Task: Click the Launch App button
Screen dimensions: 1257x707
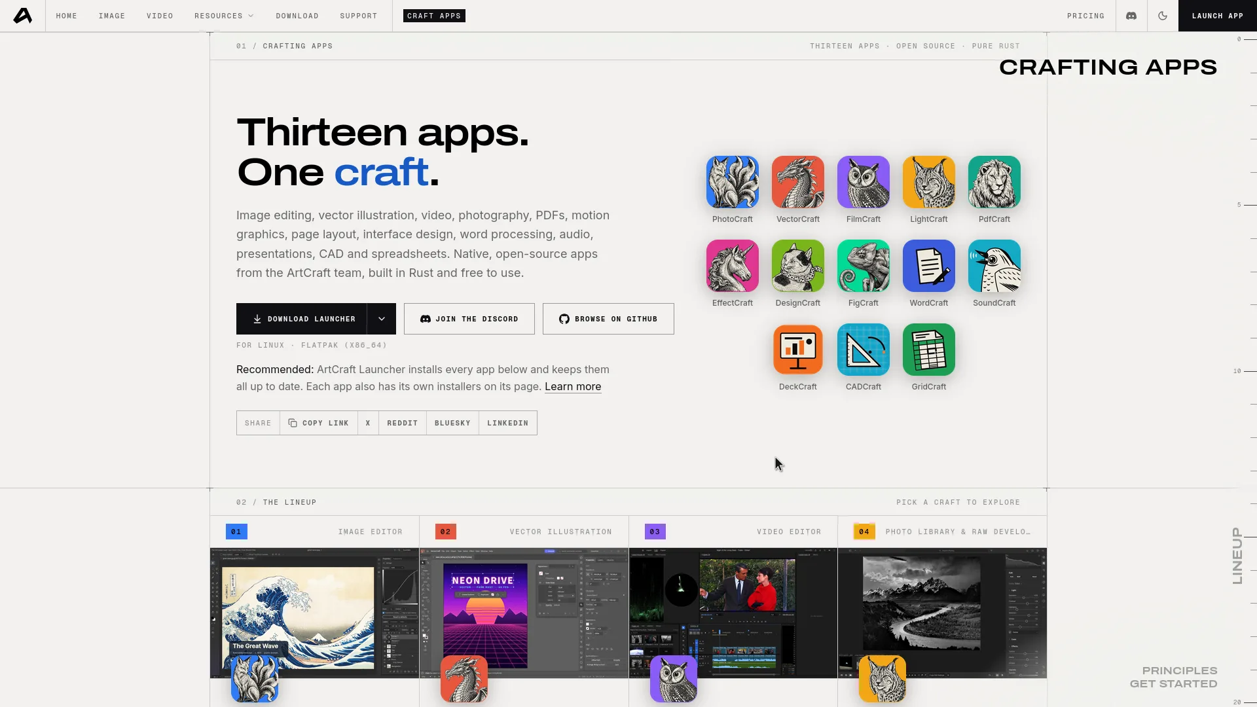Action: [x=1218, y=16]
